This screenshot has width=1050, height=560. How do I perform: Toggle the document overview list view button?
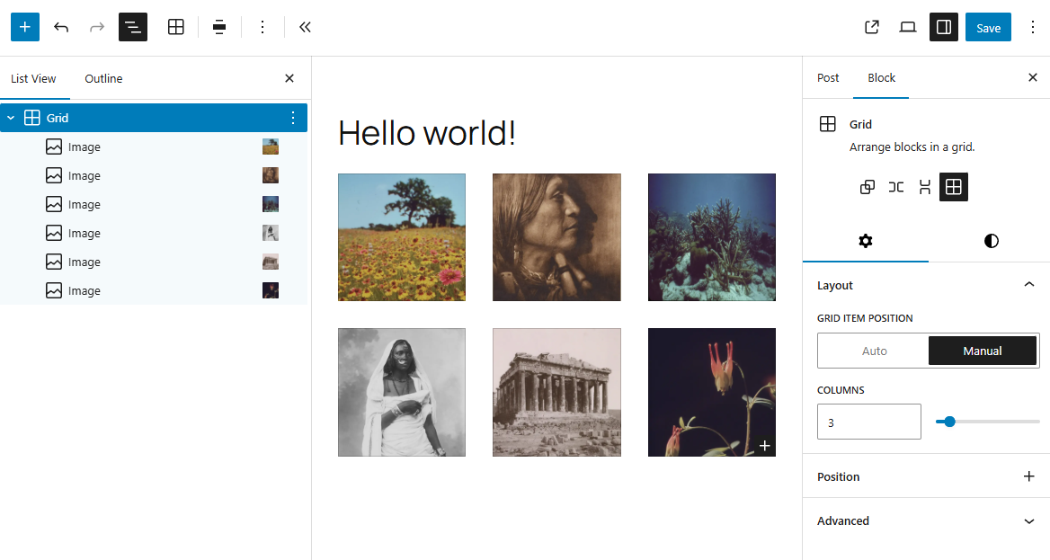click(x=132, y=27)
